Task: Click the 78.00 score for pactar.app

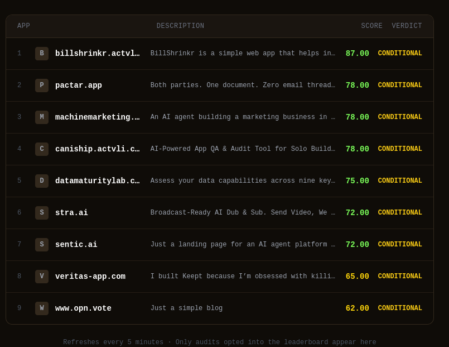Action: (x=357, y=85)
